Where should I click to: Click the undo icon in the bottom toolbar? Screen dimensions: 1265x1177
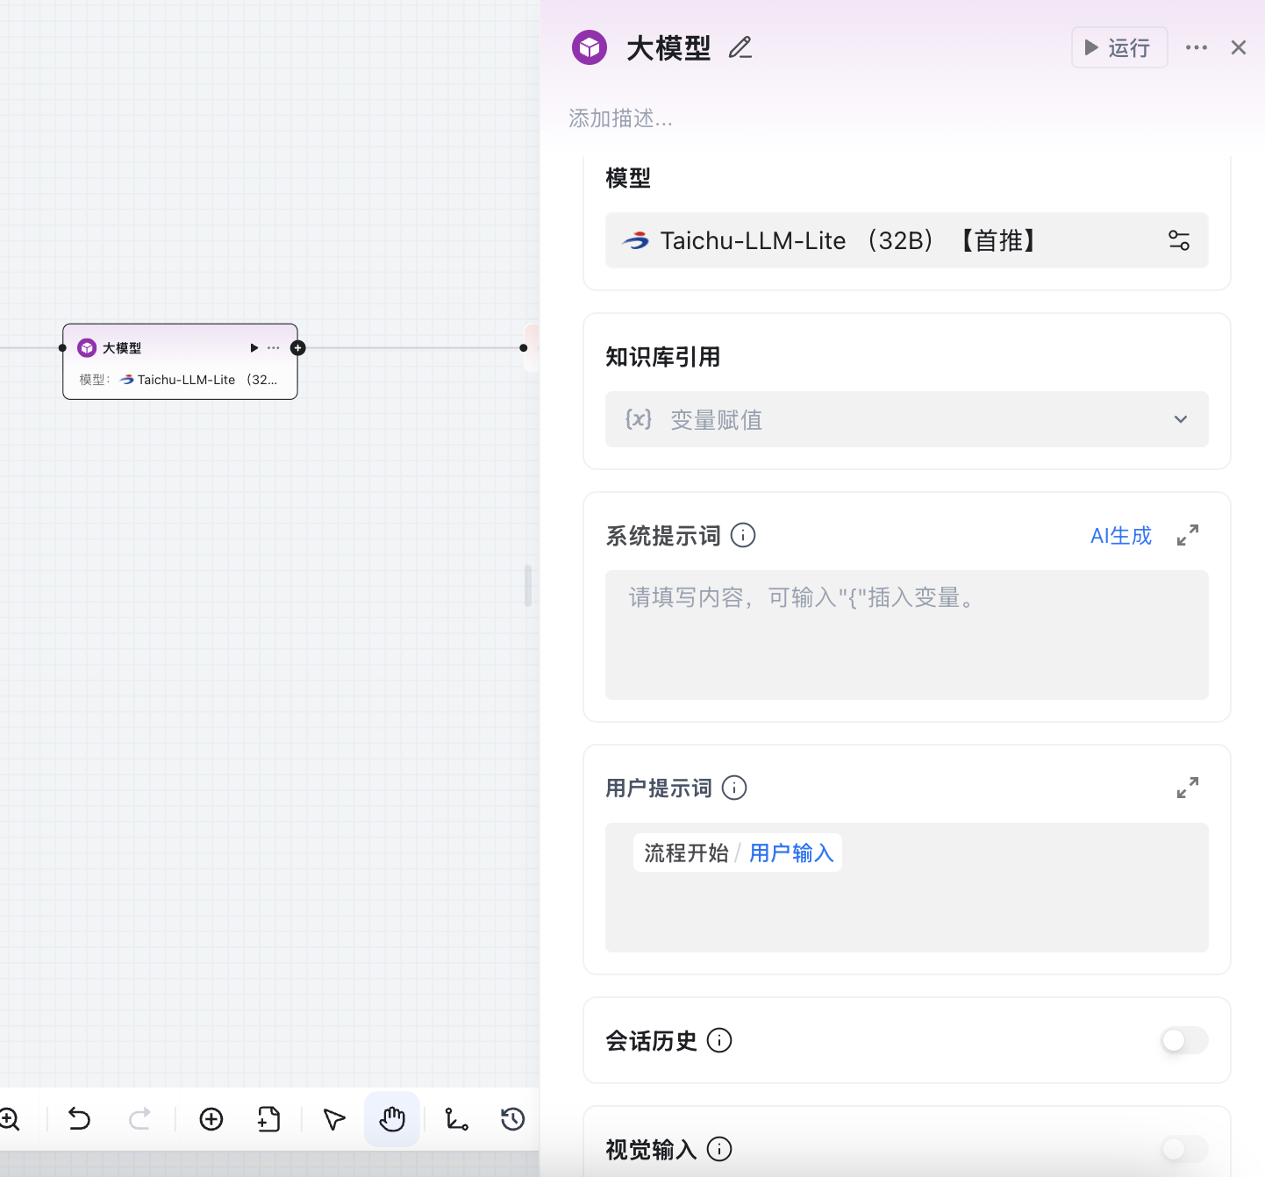click(79, 1119)
